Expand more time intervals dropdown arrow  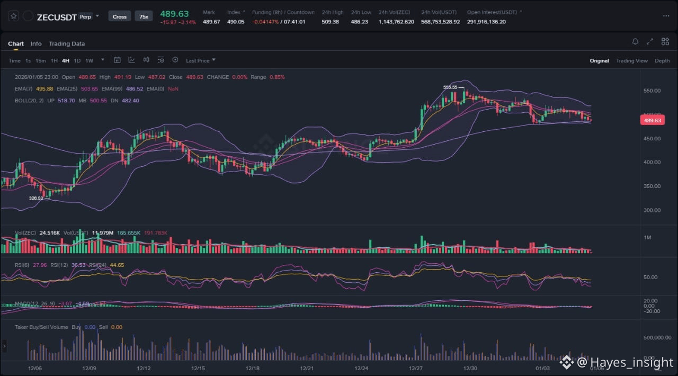click(103, 60)
